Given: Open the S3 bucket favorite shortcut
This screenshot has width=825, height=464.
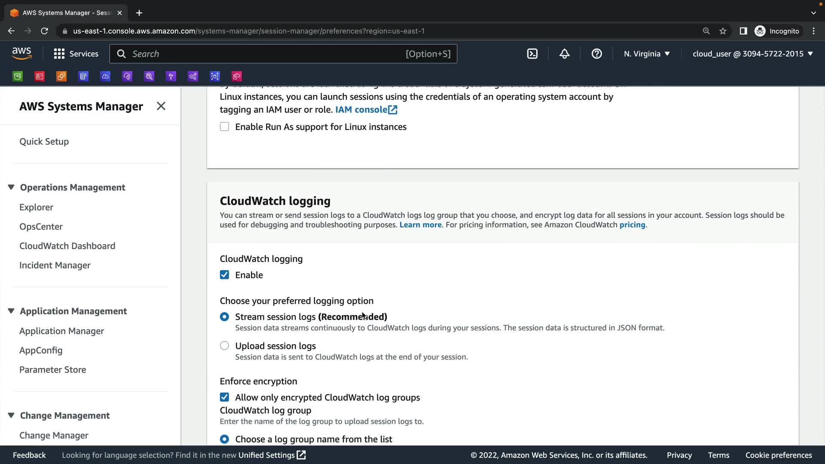Looking at the screenshot, I should (18, 76).
